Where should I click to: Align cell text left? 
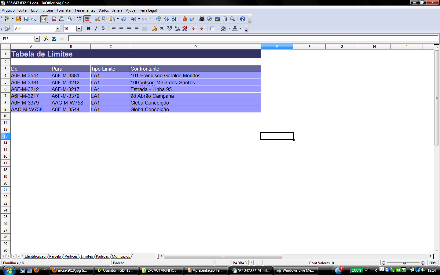[x=113, y=28]
